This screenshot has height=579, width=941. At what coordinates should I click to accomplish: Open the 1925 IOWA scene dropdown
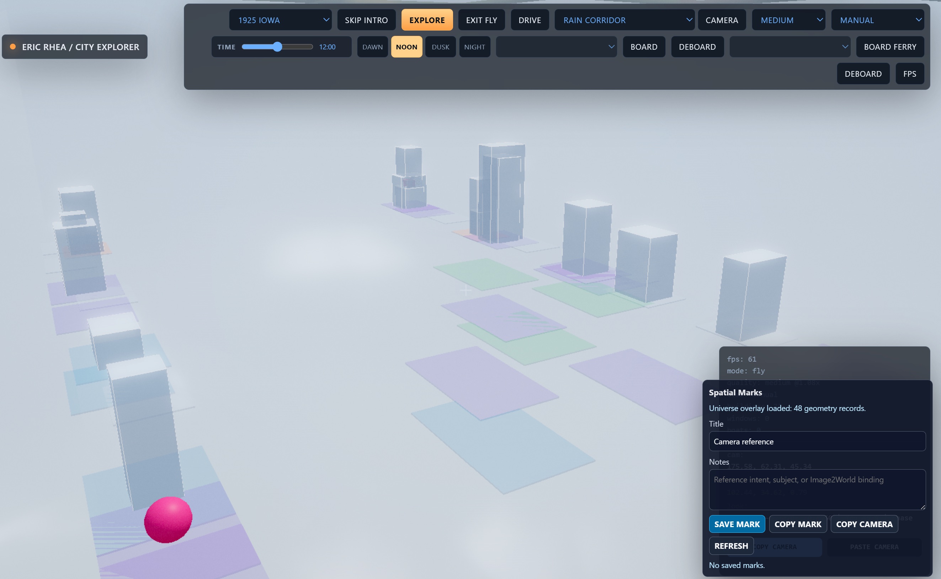280,20
